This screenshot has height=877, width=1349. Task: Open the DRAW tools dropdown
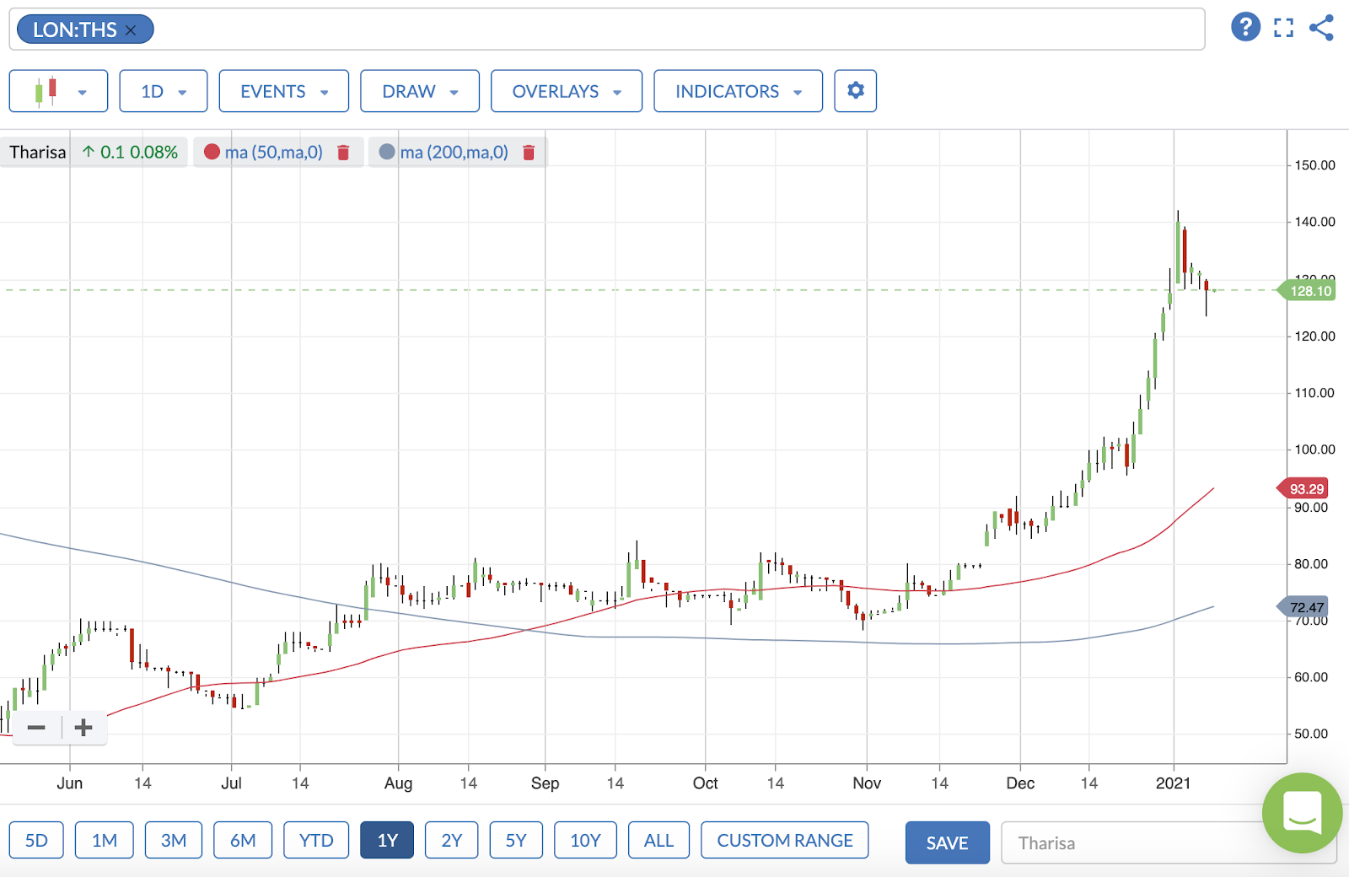tap(420, 91)
